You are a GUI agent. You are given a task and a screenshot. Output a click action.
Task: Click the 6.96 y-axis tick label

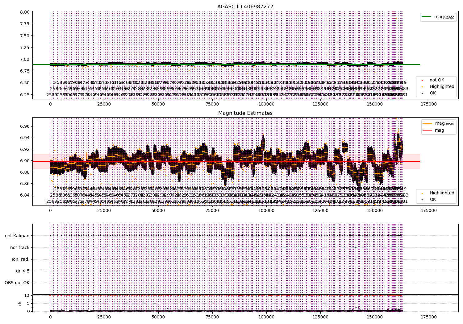coord(25,127)
